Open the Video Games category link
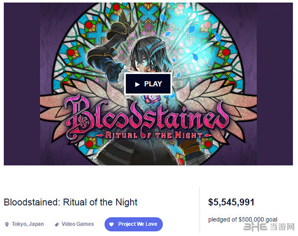Screen dimensions: 298x236 [x=77, y=225]
